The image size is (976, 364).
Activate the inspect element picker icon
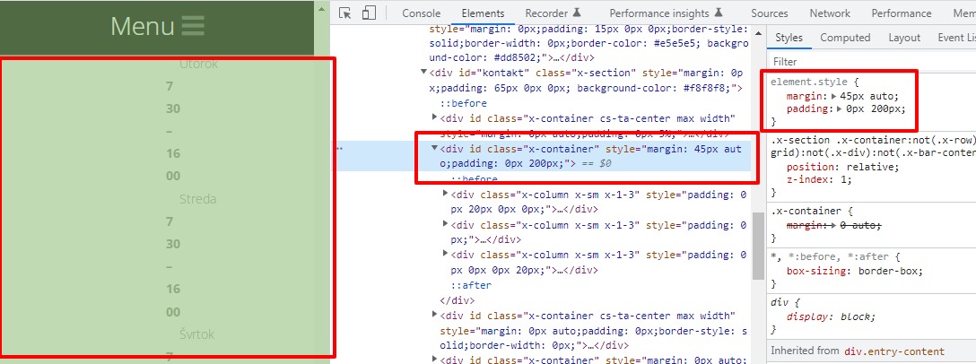tap(345, 13)
